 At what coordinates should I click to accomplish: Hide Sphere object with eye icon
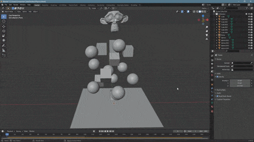pos(249,38)
